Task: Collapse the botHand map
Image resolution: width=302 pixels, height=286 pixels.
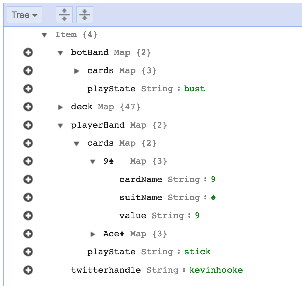Action: click(x=60, y=53)
